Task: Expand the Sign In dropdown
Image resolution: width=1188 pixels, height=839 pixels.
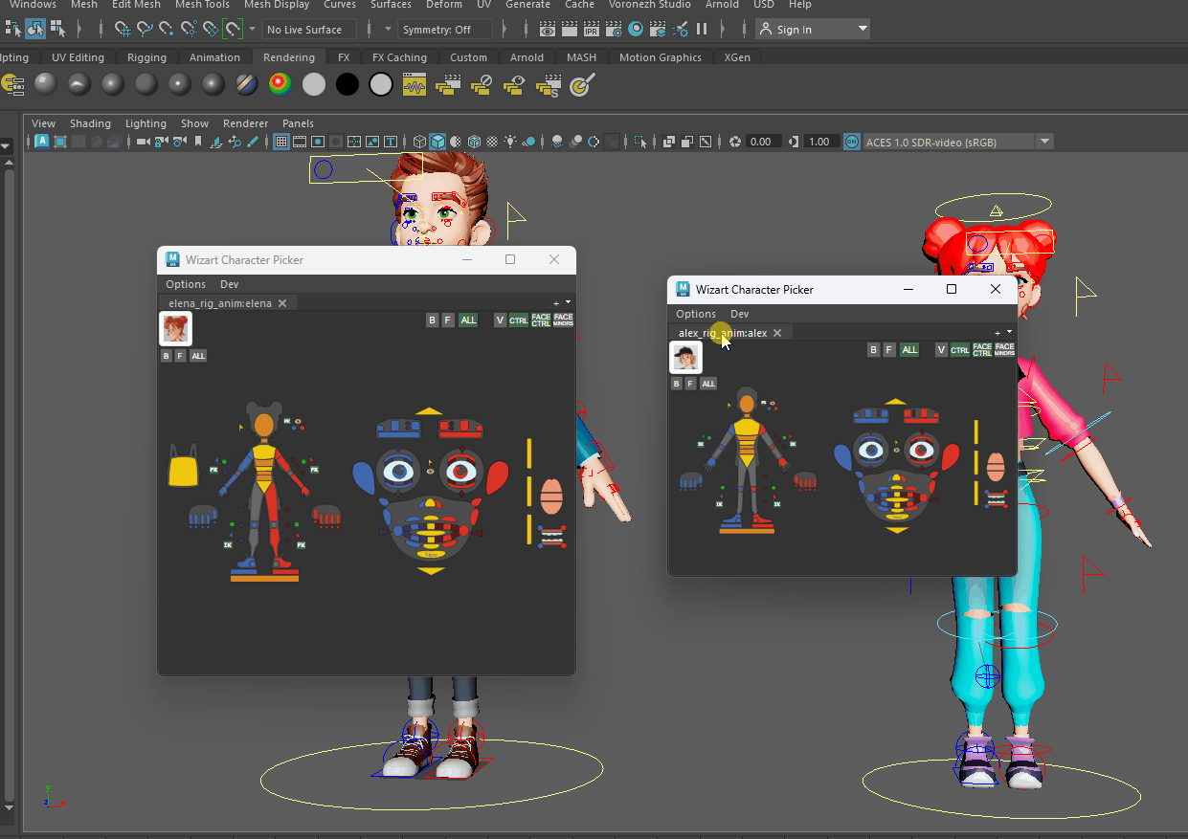Action: (863, 30)
